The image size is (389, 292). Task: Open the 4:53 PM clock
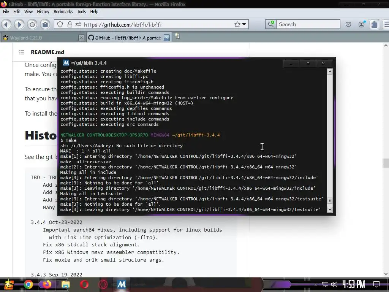(354, 284)
